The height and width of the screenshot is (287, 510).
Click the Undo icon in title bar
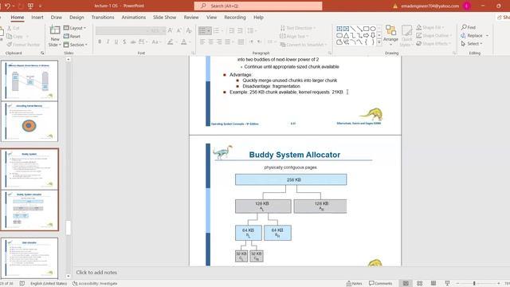coord(7,6)
